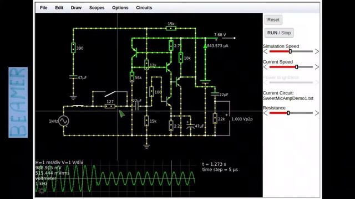
Task: Click the Resistance slider handle
Action: point(288,113)
